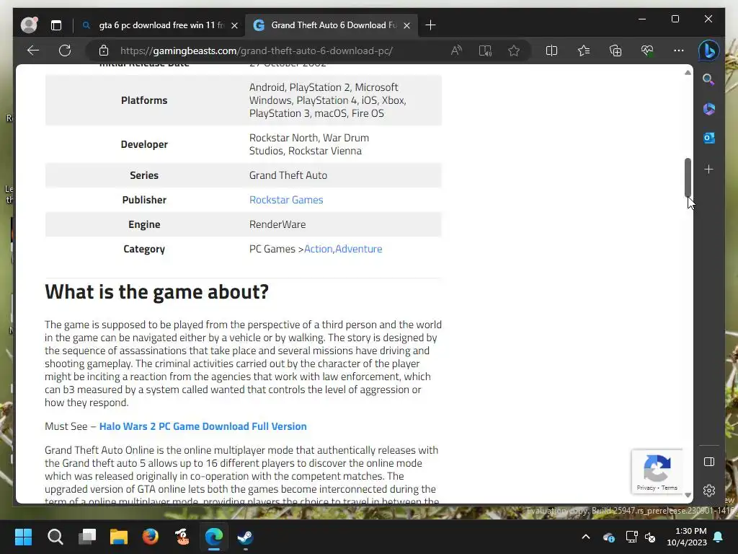Close the gta 6 pc download tab

[234, 25]
